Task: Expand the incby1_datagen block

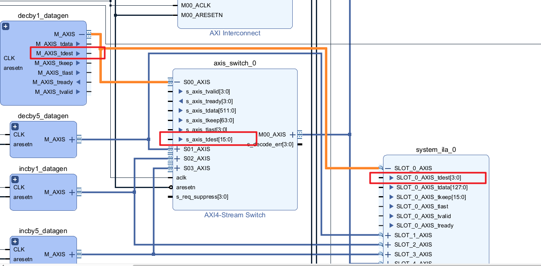Action: (15, 179)
